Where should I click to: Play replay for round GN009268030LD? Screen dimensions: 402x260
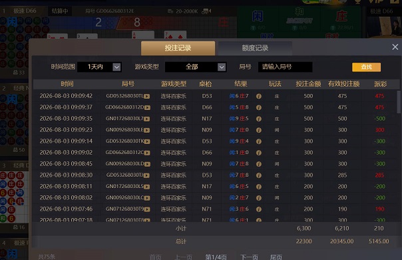[147, 164]
